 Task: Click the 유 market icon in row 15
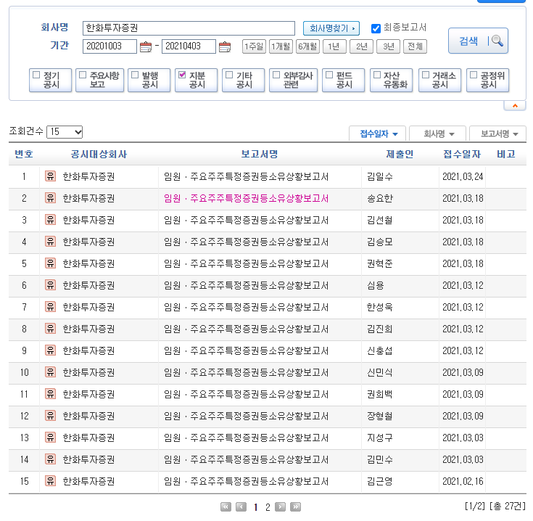click(50, 481)
